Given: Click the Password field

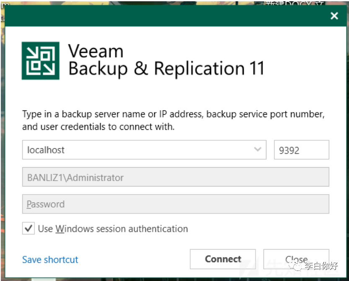Looking at the screenshot, I should pyautogui.click(x=176, y=204).
